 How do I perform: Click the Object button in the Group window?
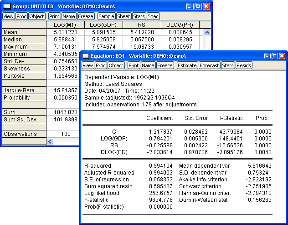click(37, 16)
